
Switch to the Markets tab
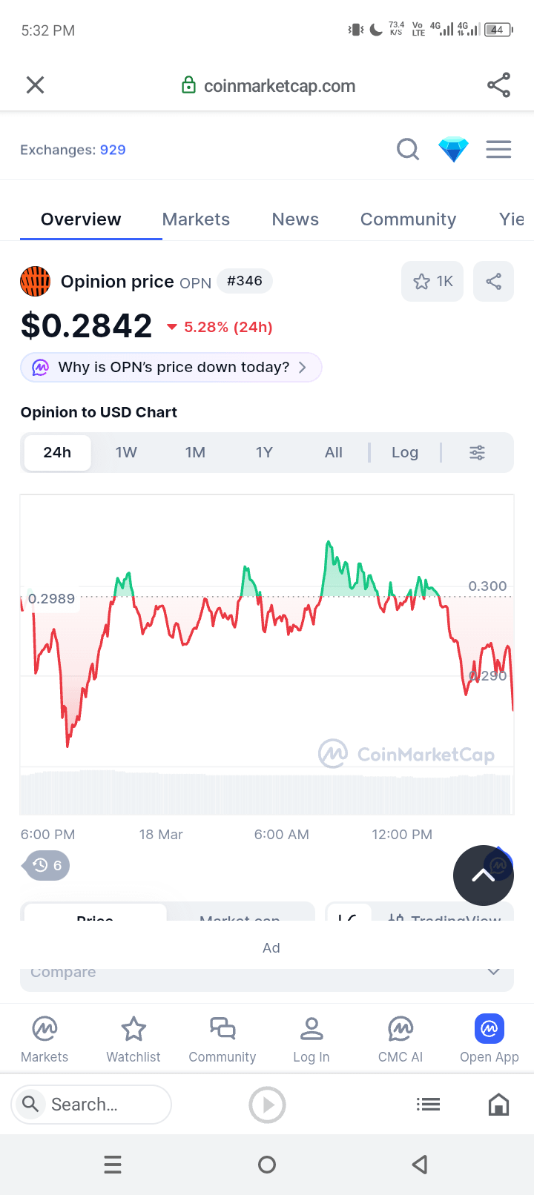(x=196, y=219)
